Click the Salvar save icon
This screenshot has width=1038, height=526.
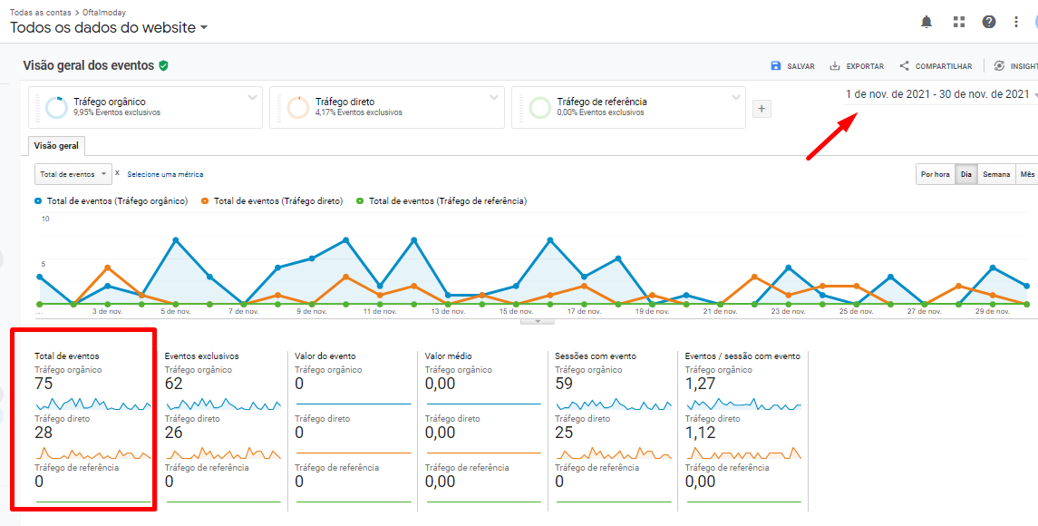pos(776,66)
